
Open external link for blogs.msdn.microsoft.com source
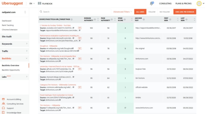click(73, 38)
